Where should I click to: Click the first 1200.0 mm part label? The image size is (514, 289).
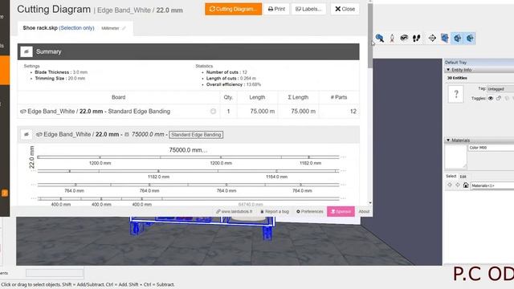(x=100, y=163)
